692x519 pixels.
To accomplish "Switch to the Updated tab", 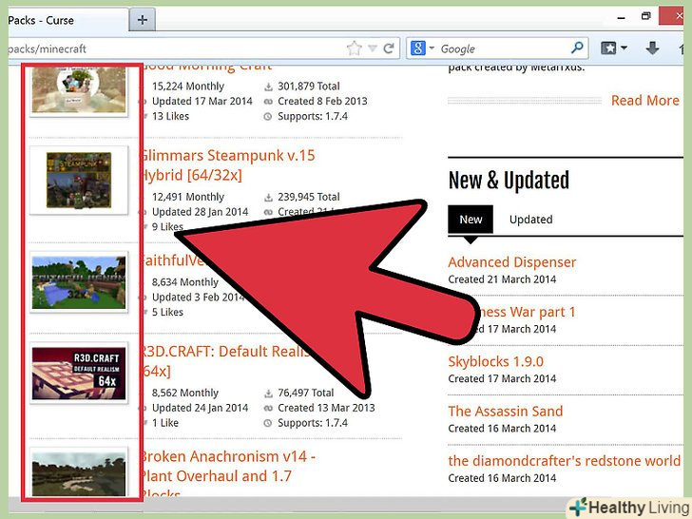I will 531,220.
